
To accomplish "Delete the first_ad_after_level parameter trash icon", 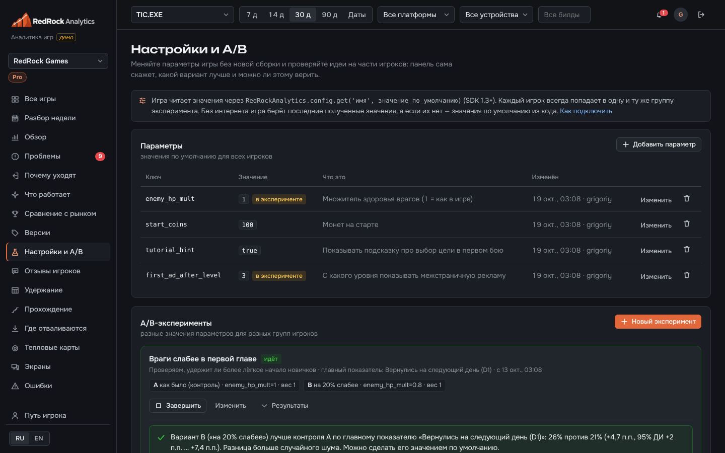I will [x=687, y=275].
